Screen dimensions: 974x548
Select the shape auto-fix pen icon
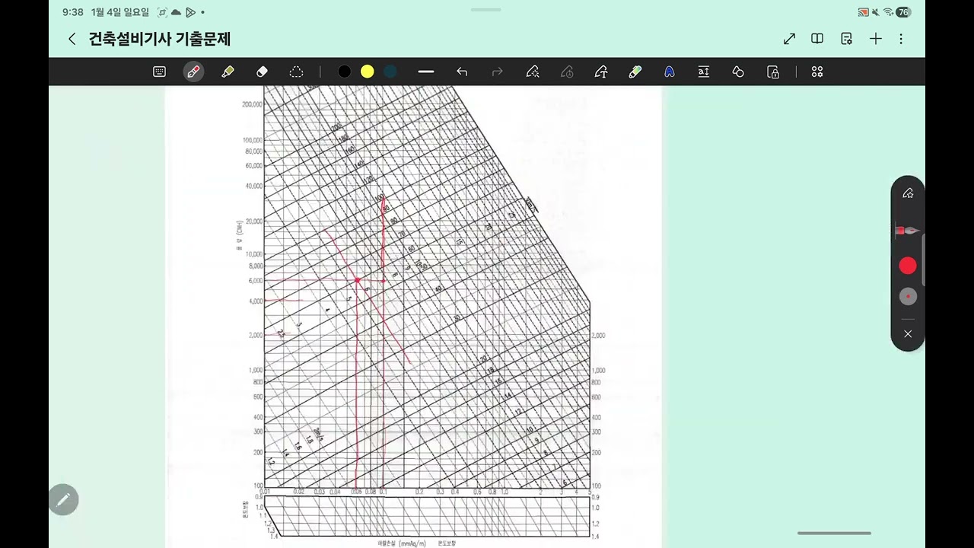coord(533,72)
